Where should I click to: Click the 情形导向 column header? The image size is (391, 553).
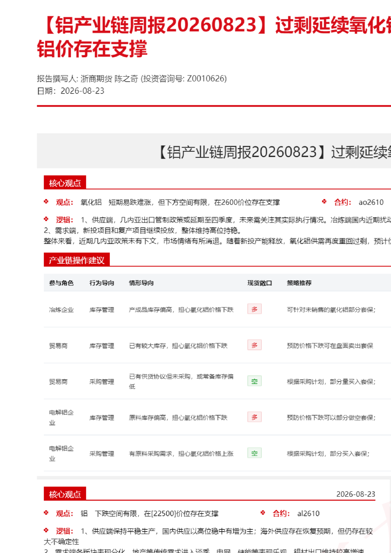click(x=141, y=283)
